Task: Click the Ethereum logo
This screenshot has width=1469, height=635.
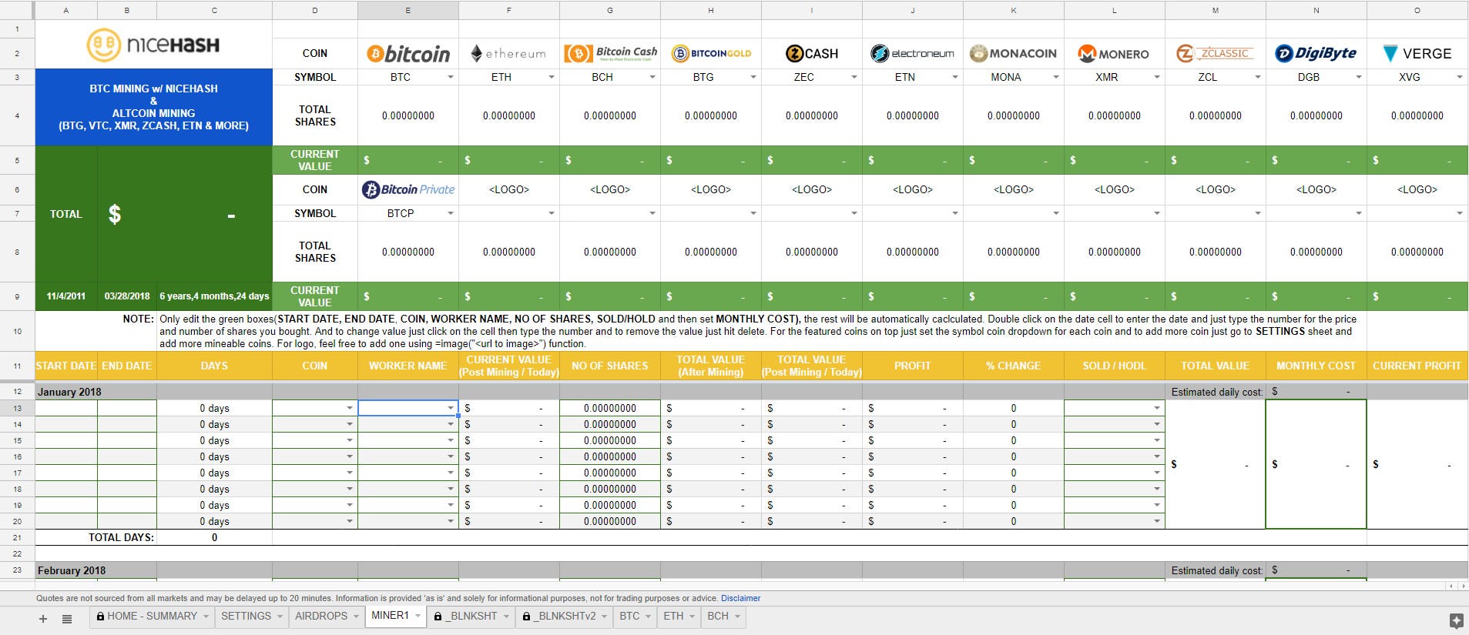Action: click(x=508, y=54)
